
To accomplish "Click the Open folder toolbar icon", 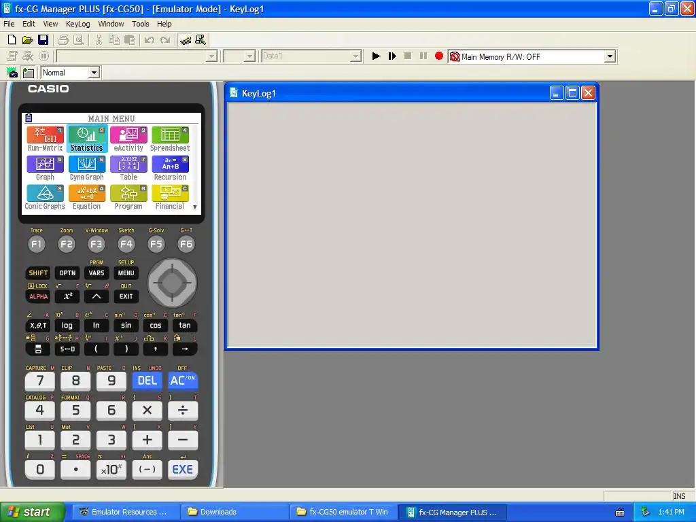I will tap(27, 40).
